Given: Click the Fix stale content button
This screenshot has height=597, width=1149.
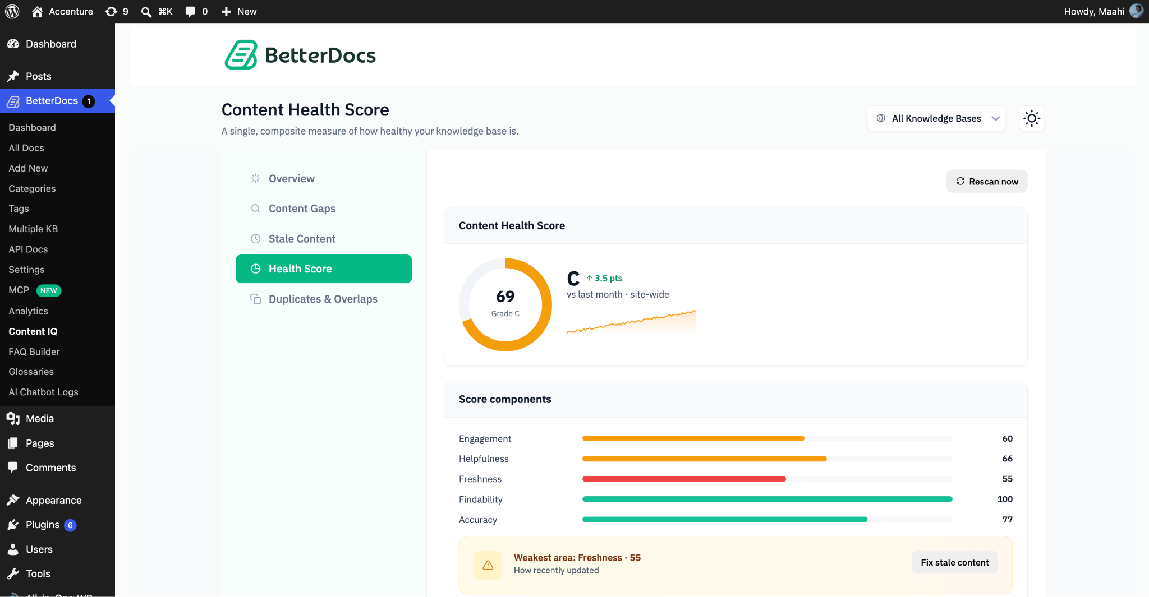Looking at the screenshot, I should coord(954,562).
